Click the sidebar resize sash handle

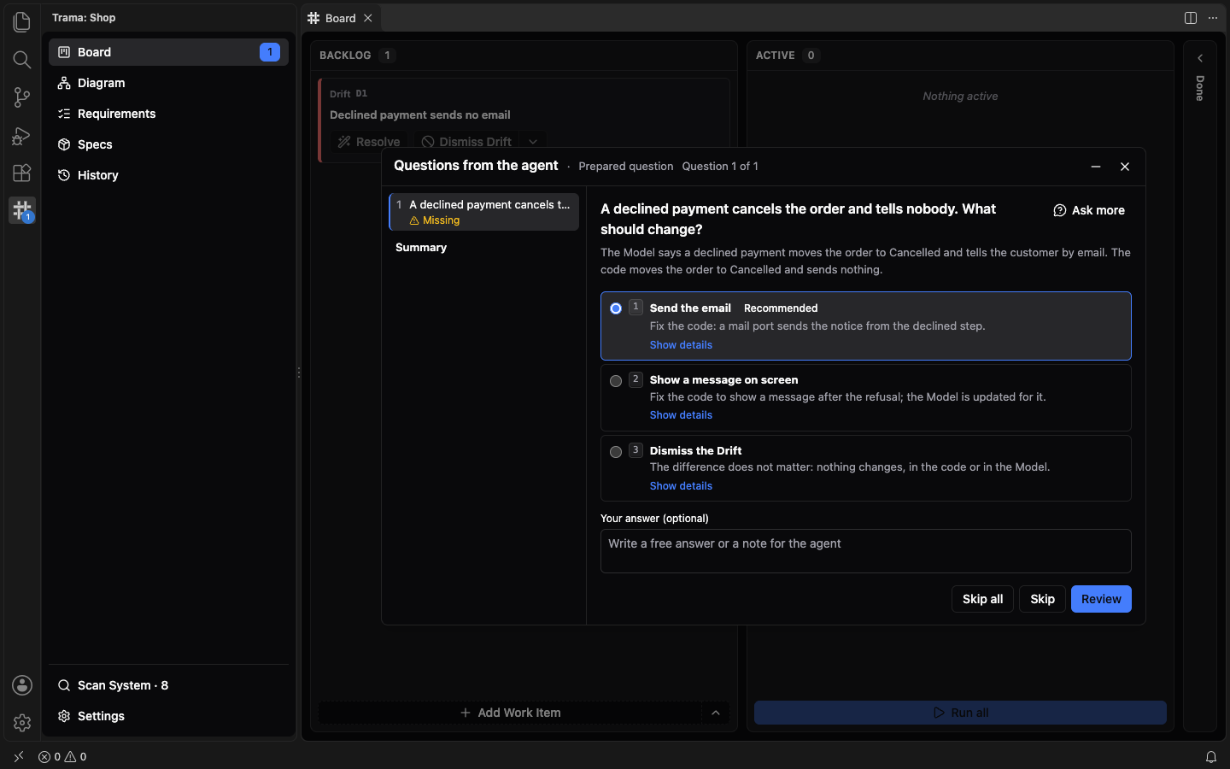tap(298, 373)
